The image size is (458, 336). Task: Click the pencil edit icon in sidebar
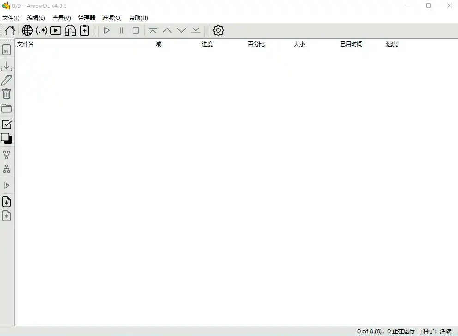coord(6,80)
